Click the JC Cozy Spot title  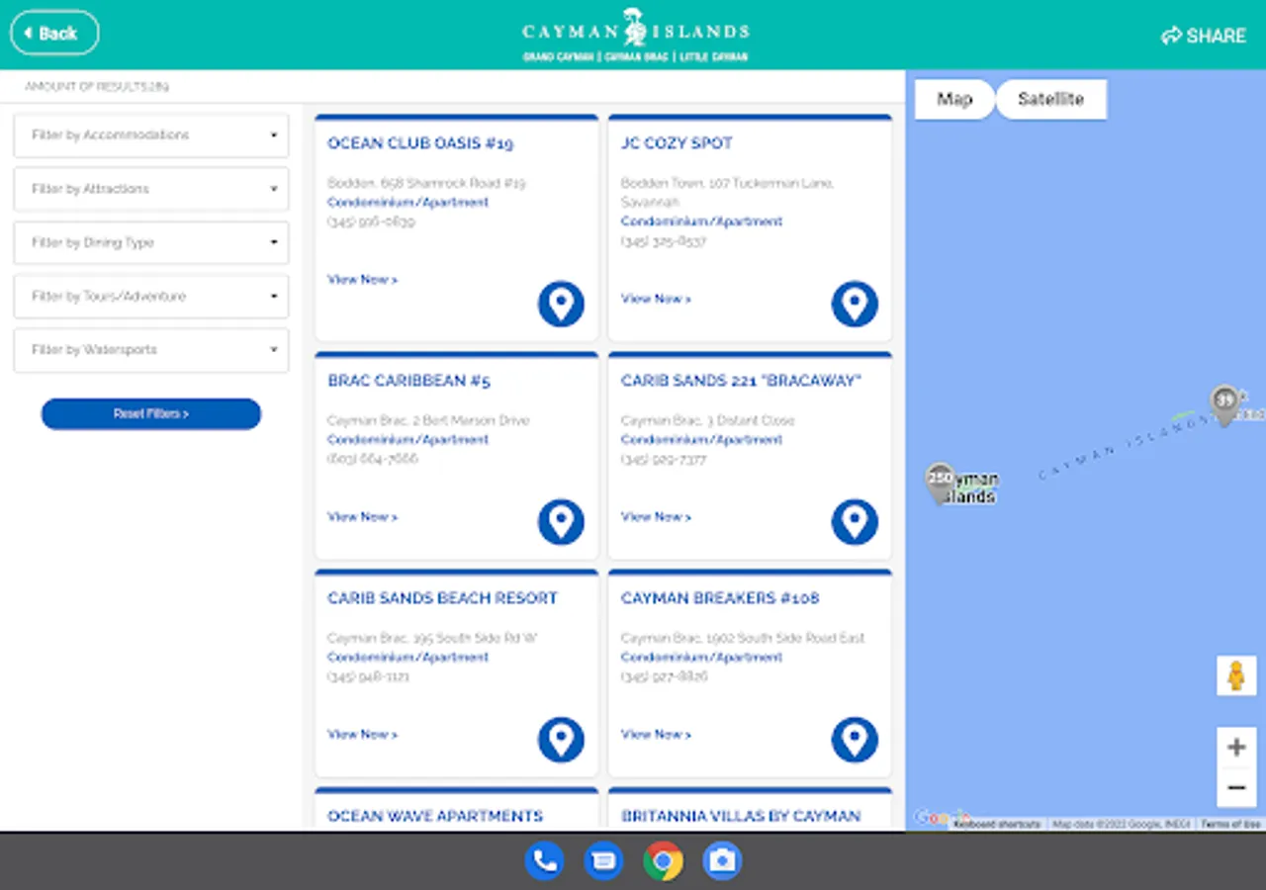click(x=677, y=143)
